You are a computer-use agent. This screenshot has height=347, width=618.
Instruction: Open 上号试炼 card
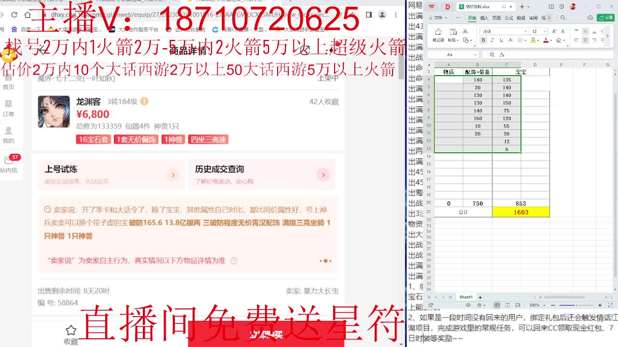coord(111,174)
